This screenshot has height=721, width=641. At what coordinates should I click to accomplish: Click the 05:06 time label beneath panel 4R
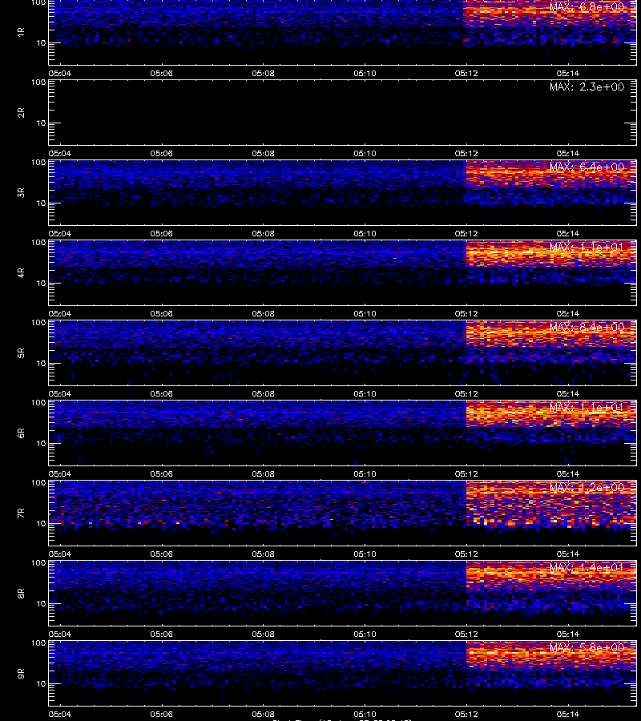(x=161, y=313)
